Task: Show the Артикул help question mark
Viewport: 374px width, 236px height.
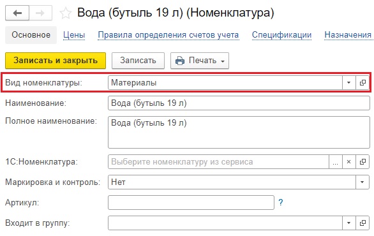Action: click(281, 202)
